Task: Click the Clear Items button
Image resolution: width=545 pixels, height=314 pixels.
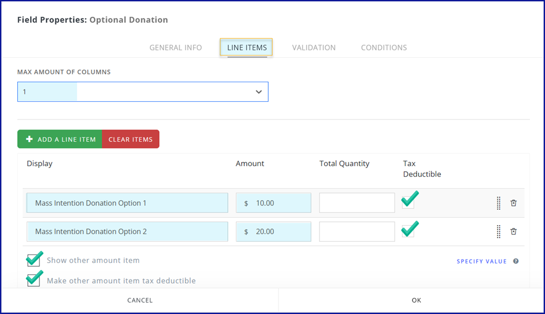Action: click(131, 139)
